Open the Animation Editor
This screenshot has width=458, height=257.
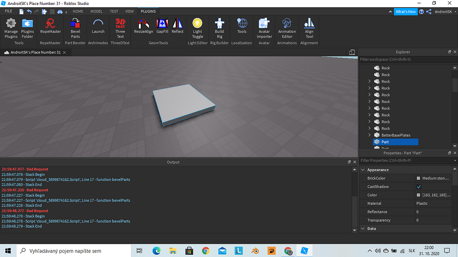tap(287, 28)
